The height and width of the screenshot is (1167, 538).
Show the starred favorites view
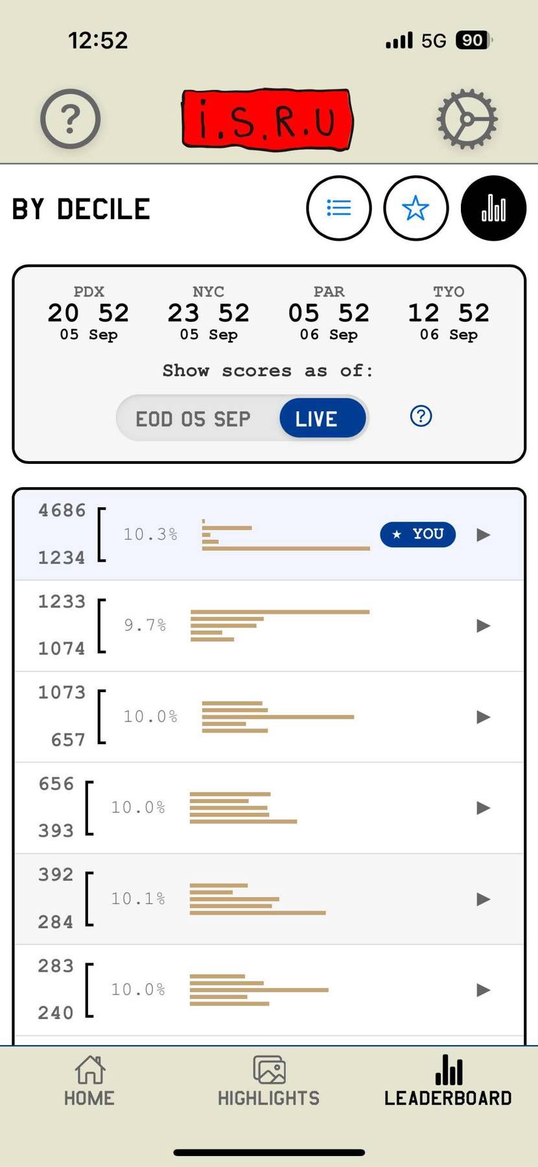click(416, 208)
